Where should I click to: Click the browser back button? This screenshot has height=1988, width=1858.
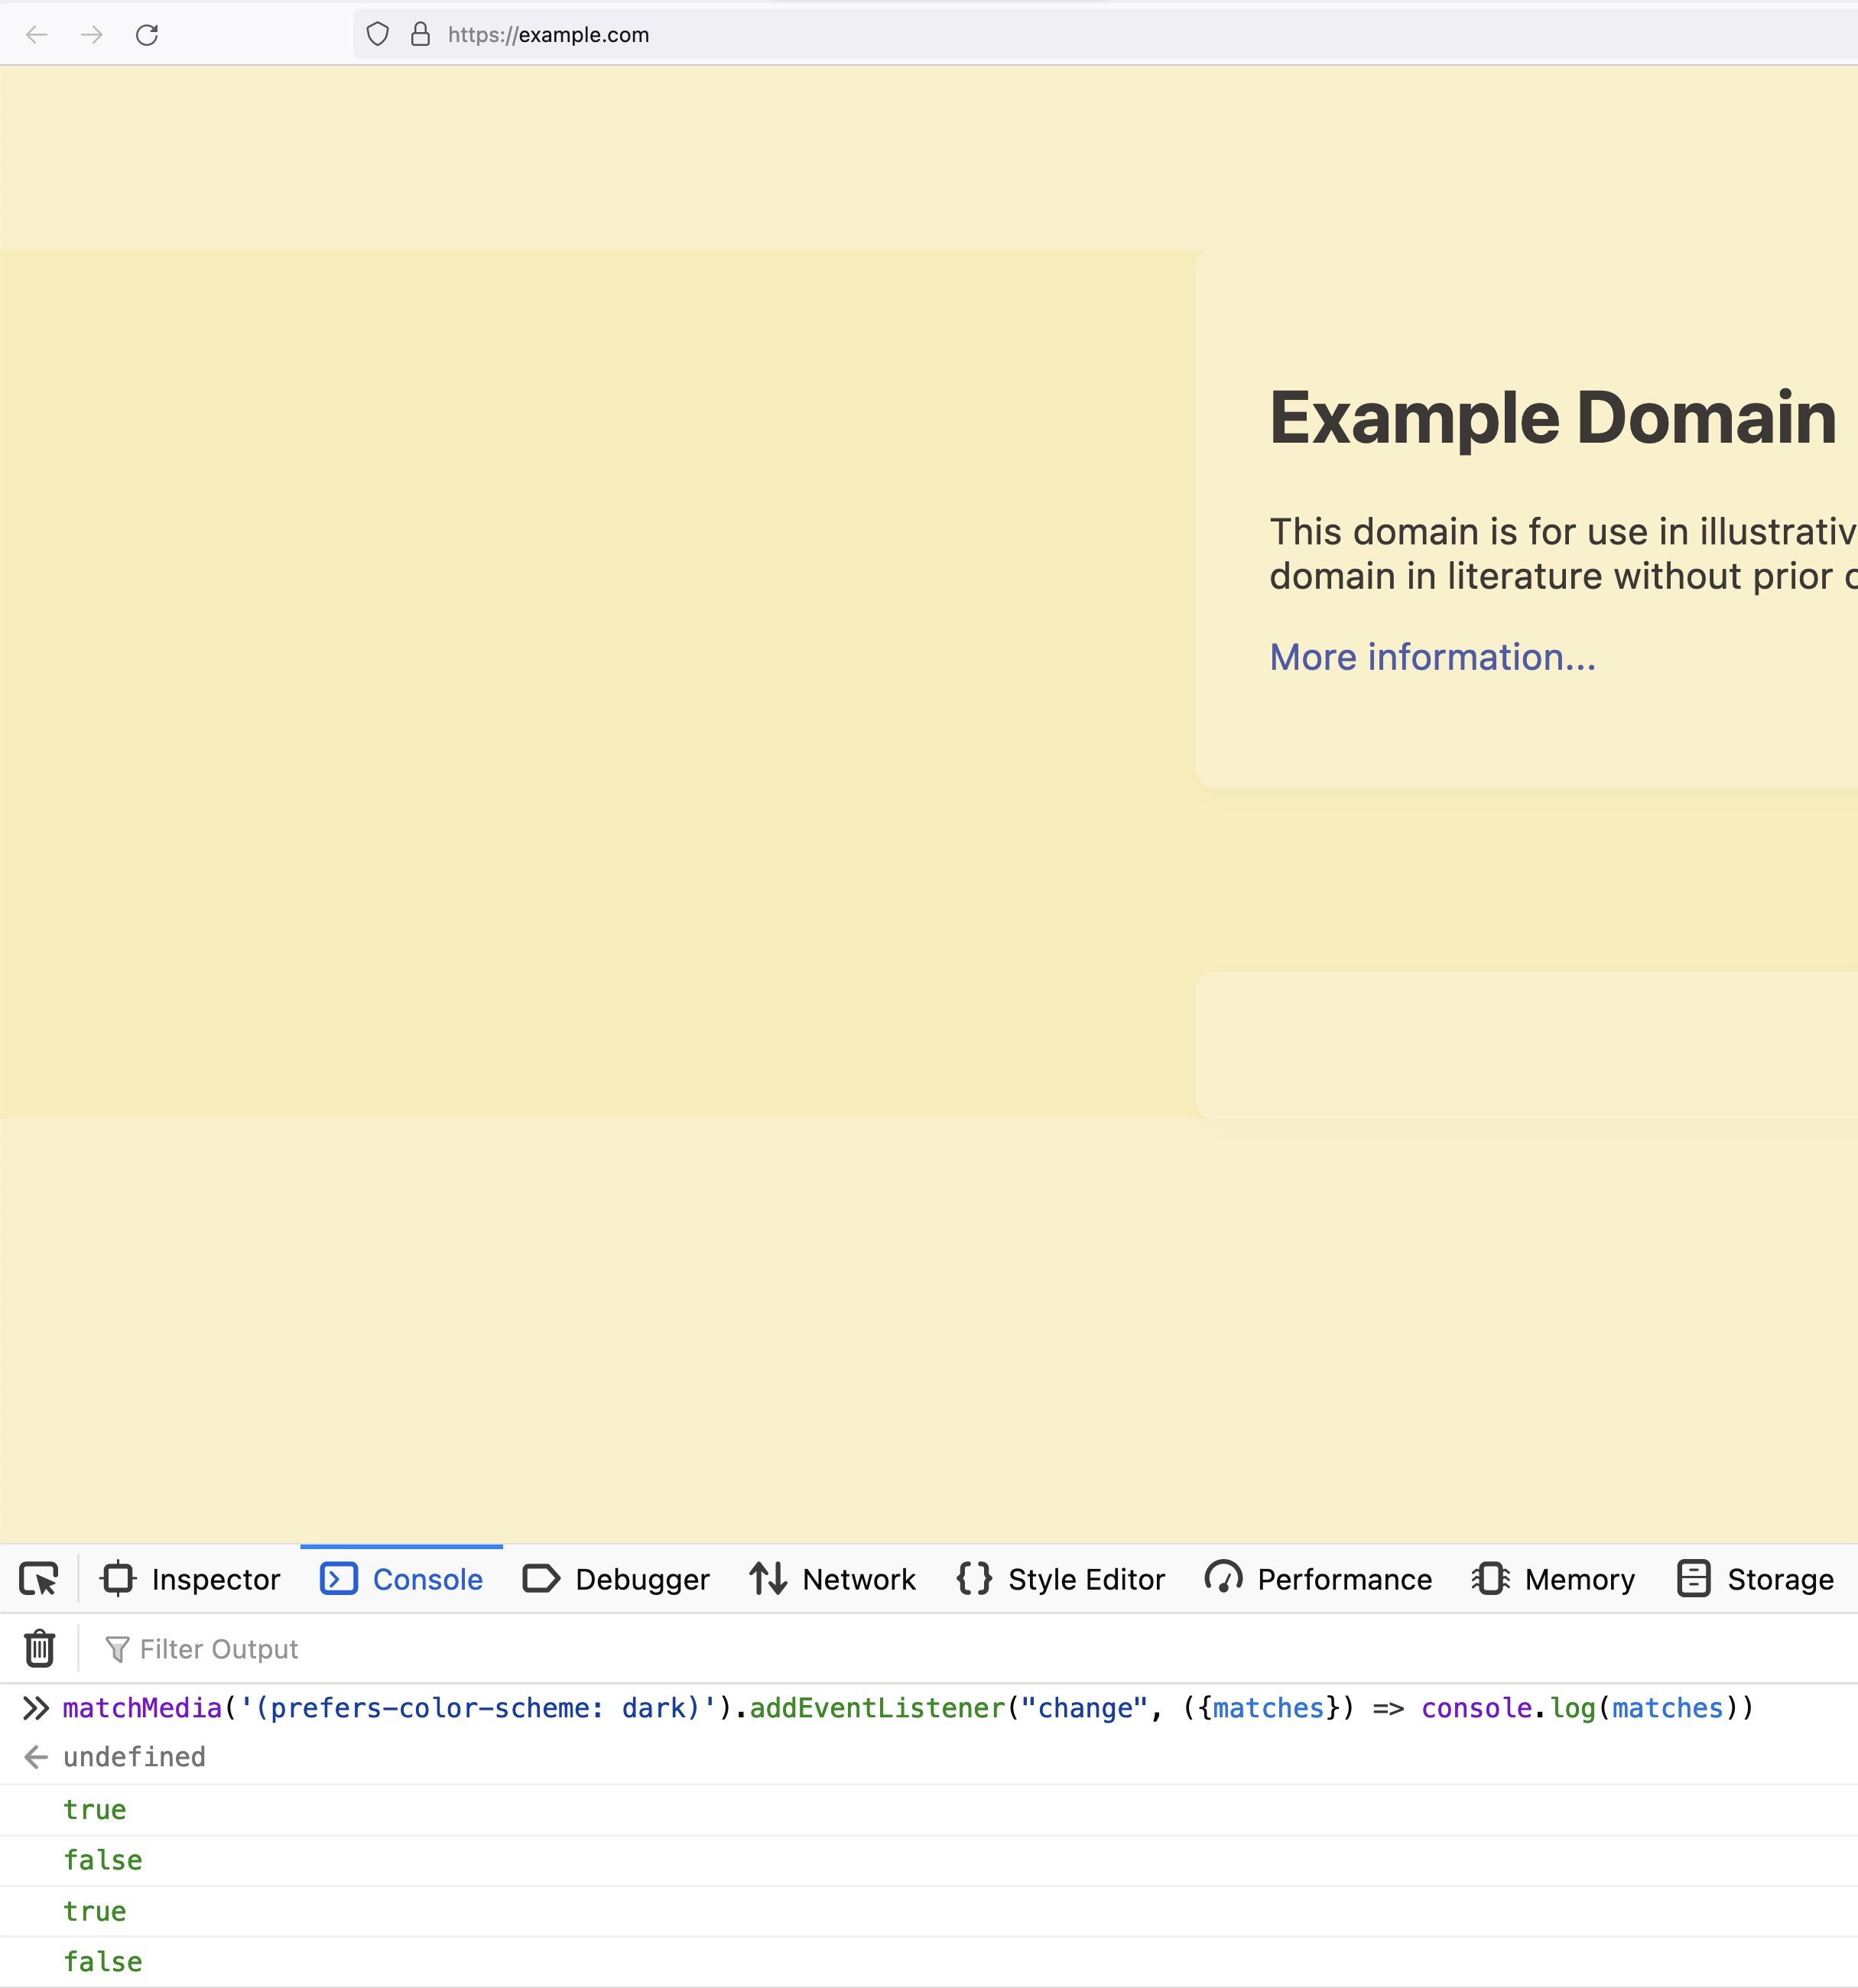point(37,34)
